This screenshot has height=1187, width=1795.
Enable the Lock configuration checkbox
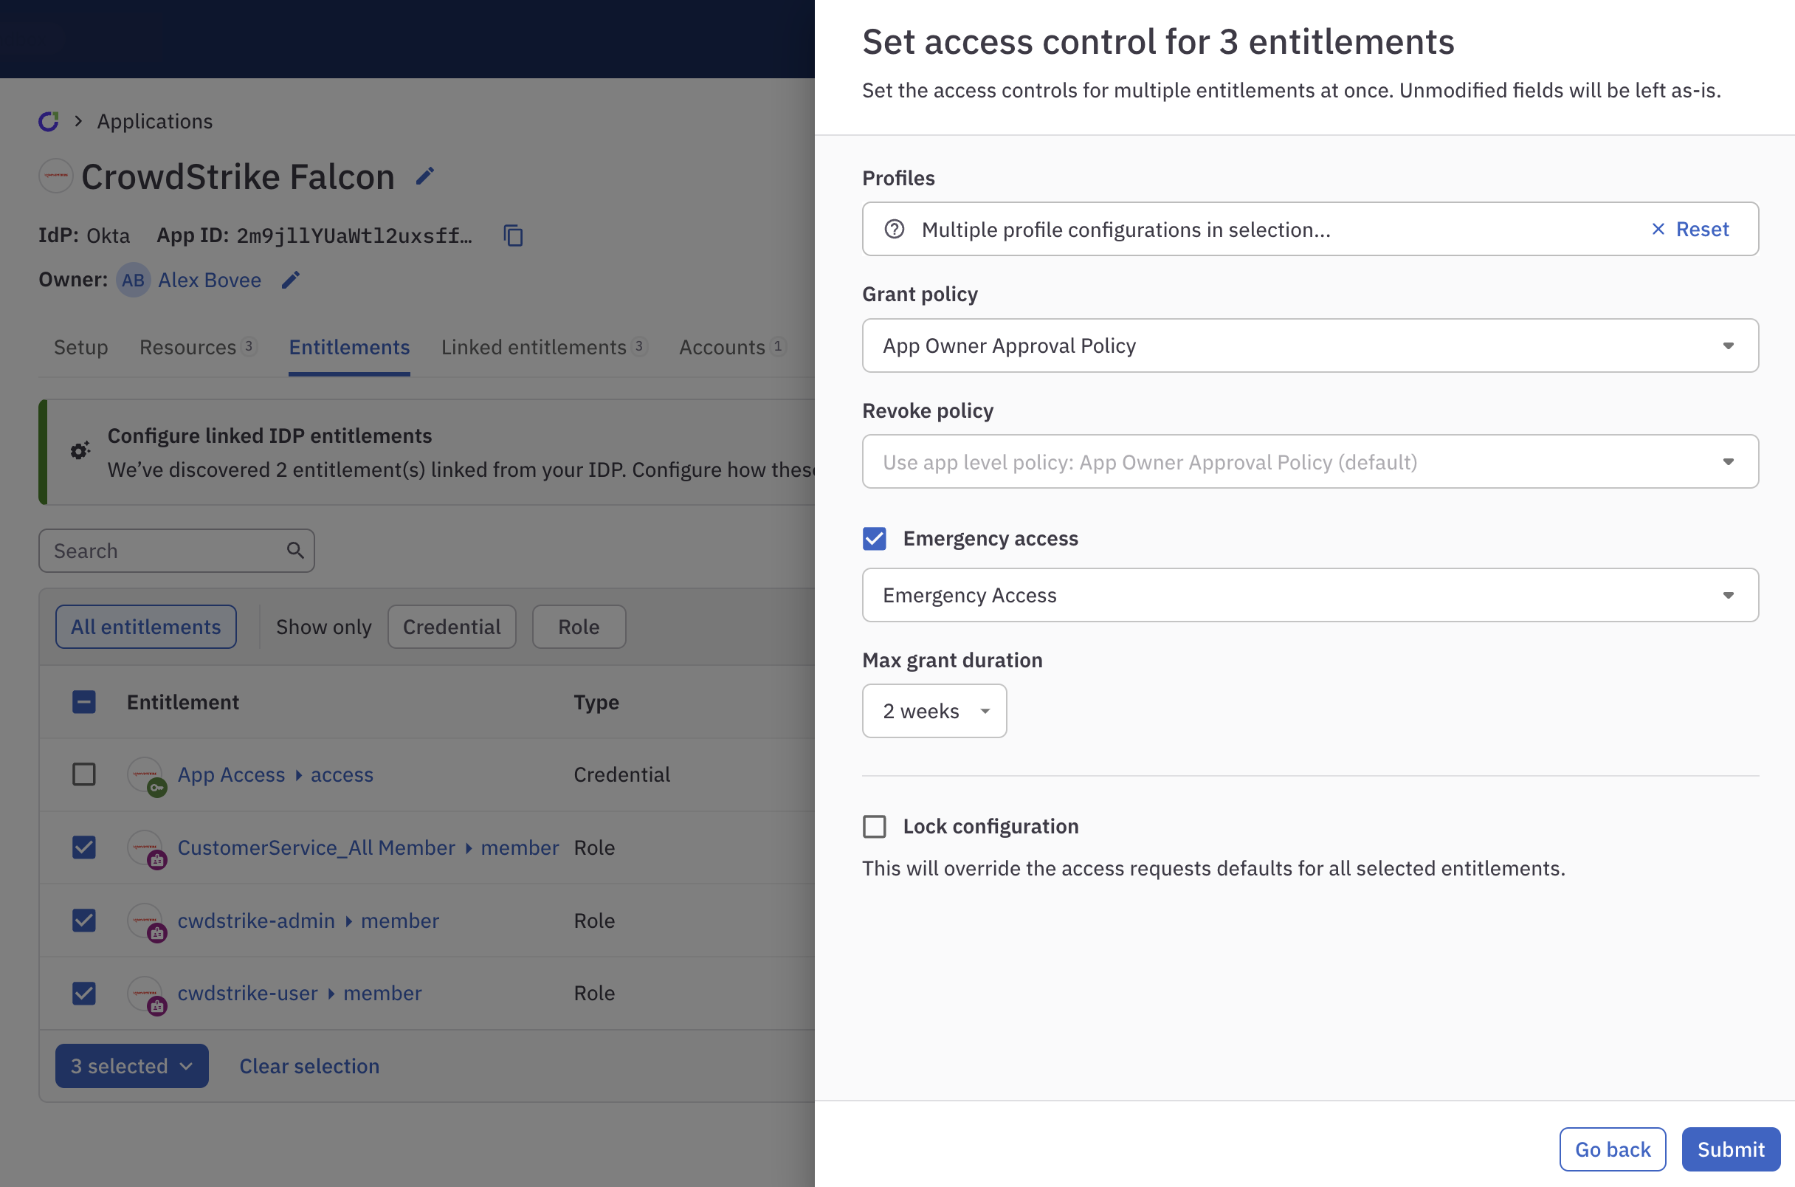(x=873, y=824)
